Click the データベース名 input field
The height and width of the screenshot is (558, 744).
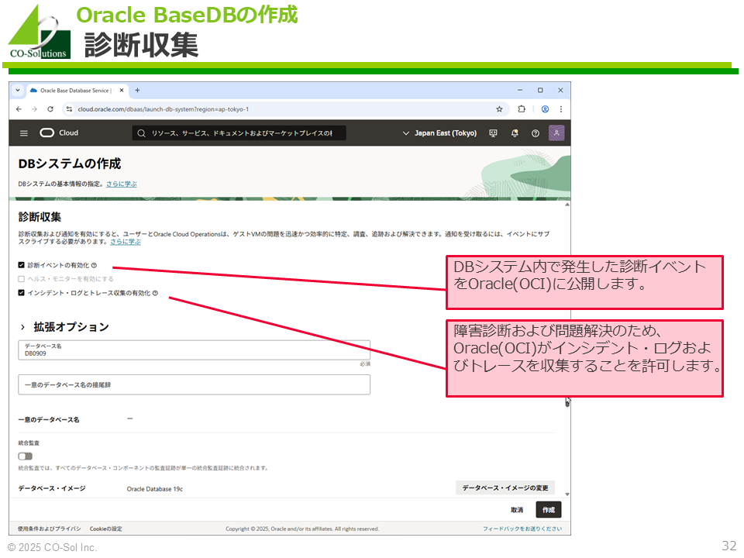[194, 350]
